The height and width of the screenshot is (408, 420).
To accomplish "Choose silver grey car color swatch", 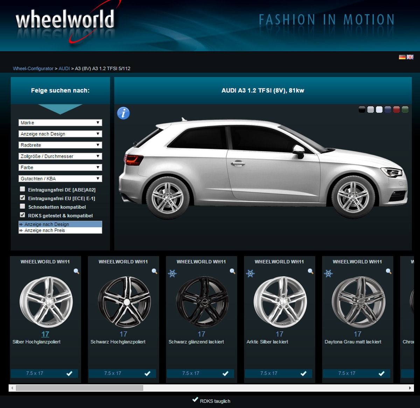I will click(371, 110).
